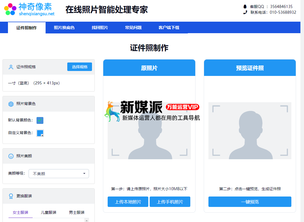
Task: Click the phone number 010-53688932
Action: pyautogui.click(x=283, y=12)
